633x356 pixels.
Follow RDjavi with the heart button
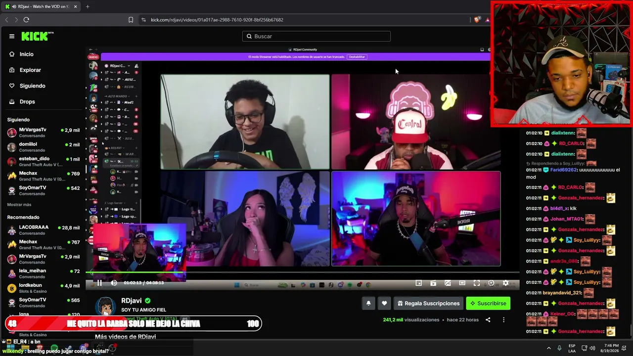coord(384,303)
